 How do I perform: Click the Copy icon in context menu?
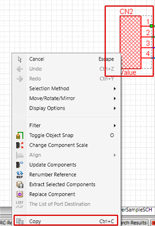tap(20, 221)
